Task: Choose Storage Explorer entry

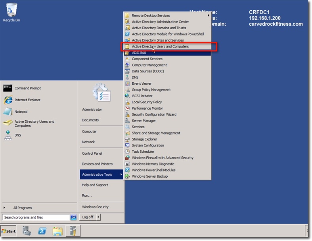Action: (167, 139)
